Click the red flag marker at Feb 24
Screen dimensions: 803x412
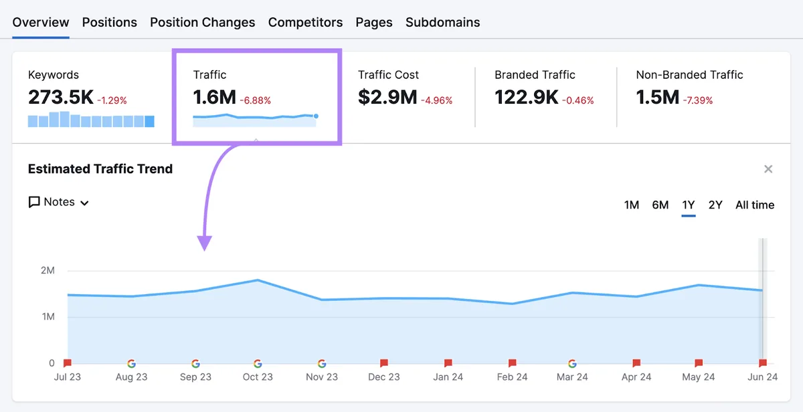512,363
